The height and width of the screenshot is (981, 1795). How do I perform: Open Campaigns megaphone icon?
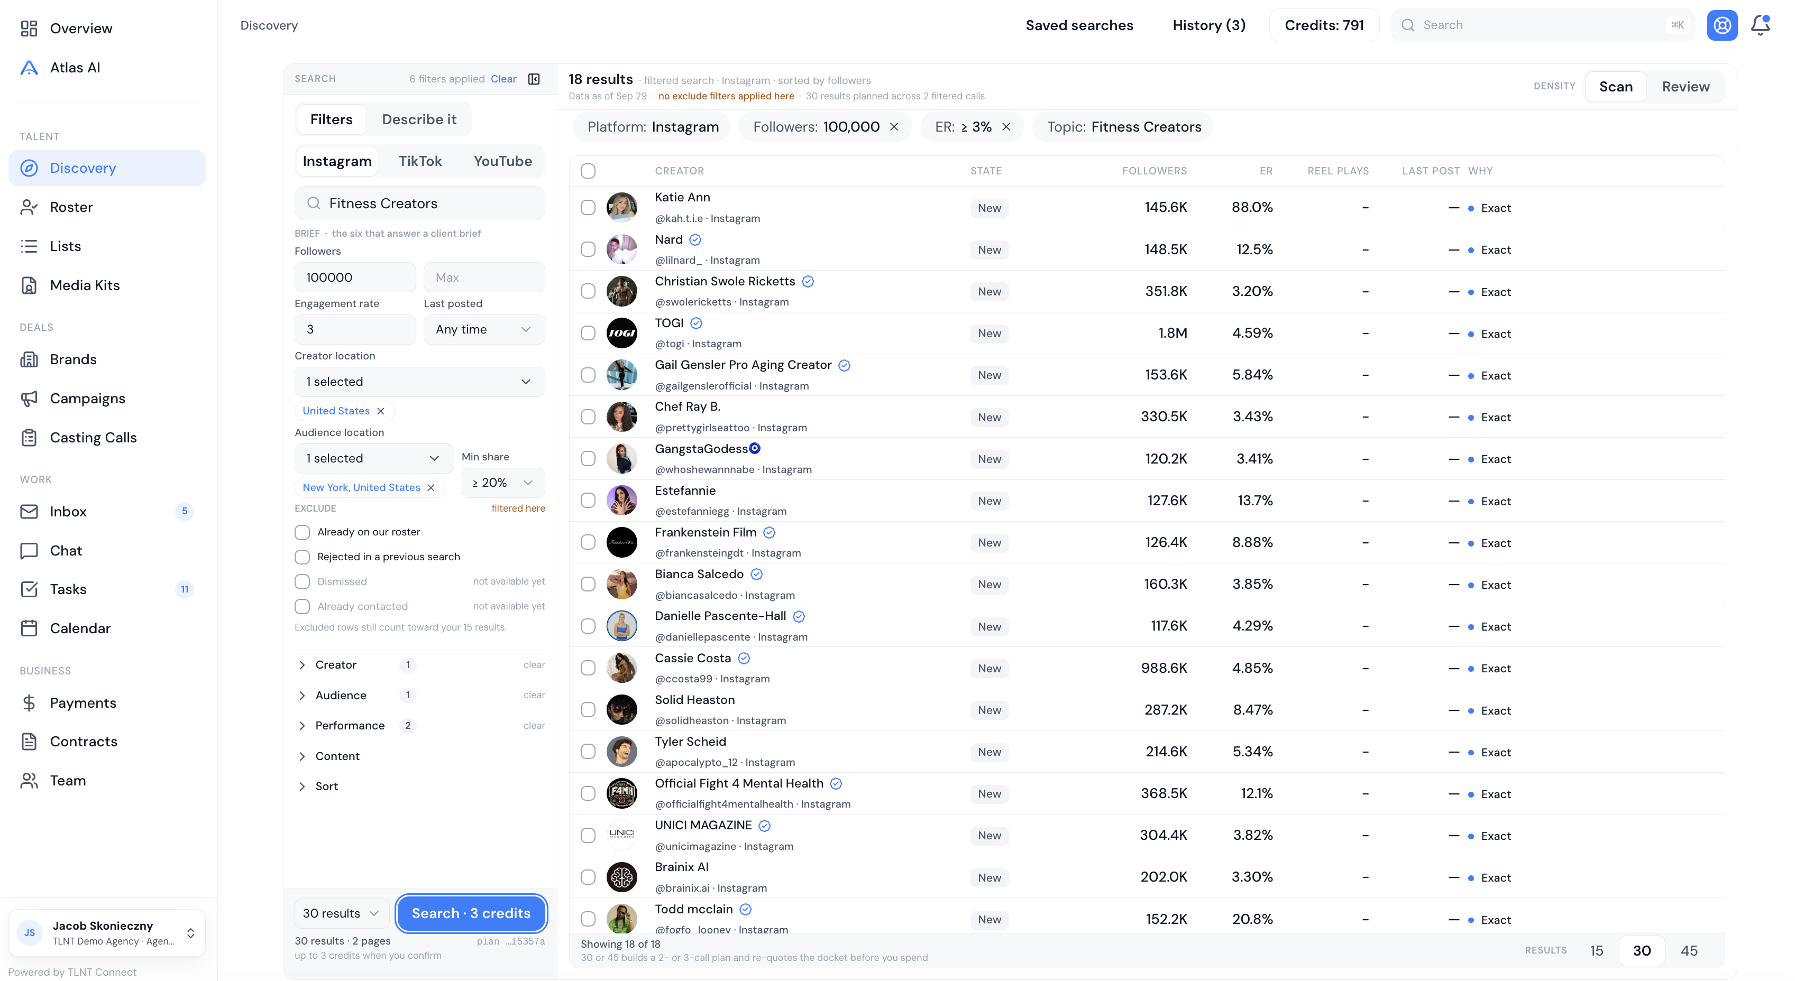pos(29,399)
